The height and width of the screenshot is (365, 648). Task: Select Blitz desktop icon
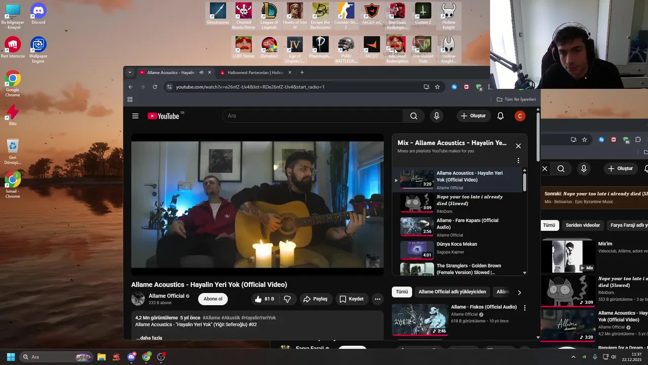click(13, 116)
